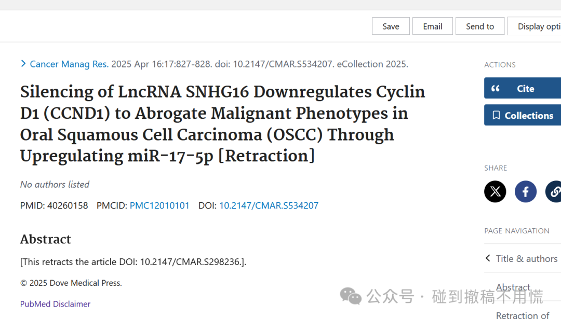Expand journal details chevron before Cancer Manag Res
The width and height of the screenshot is (561, 319).
tap(23, 64)
